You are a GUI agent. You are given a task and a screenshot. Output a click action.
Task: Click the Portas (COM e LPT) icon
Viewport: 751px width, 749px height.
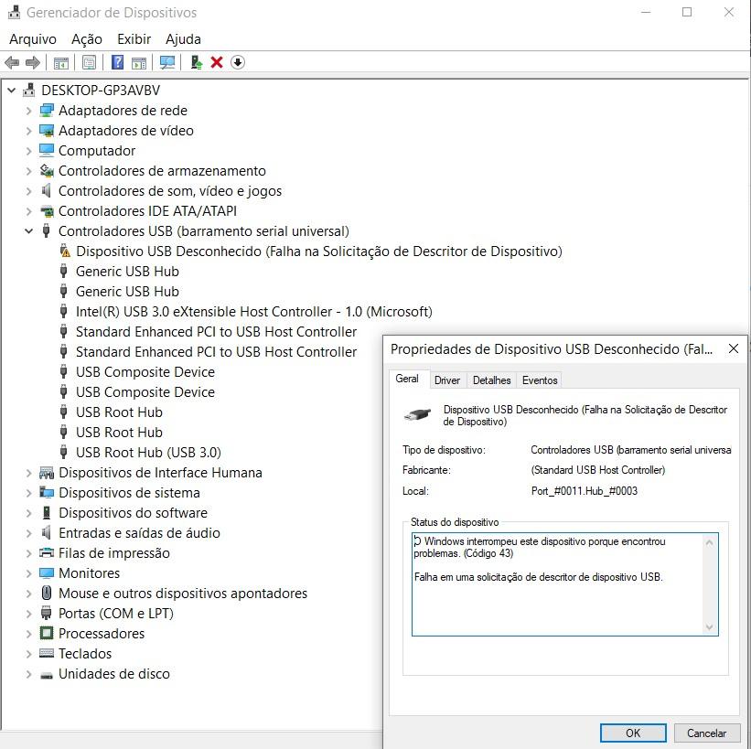[x=47, y=613]
